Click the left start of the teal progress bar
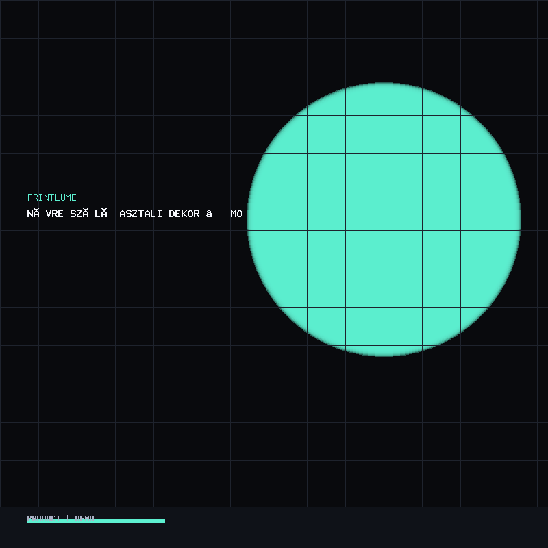 pos(29,521)
